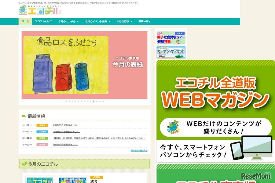
Task: Open the お問い合せ menu item
Action: click(144, 21)
